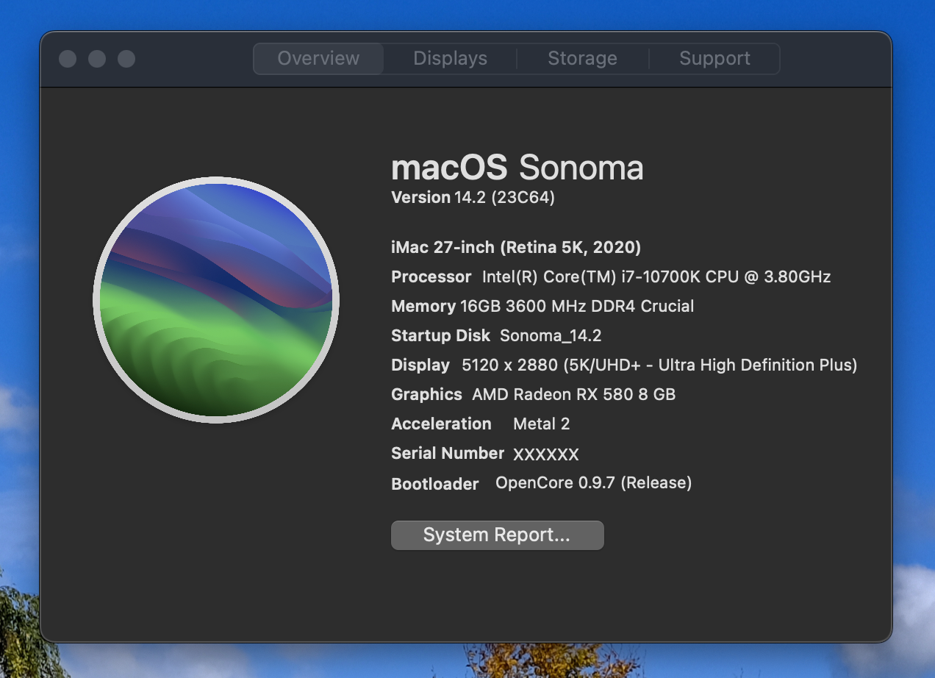The height and width of the screenshot is (678, 935).
Task: Click the System Report... button
Action: 497,535
